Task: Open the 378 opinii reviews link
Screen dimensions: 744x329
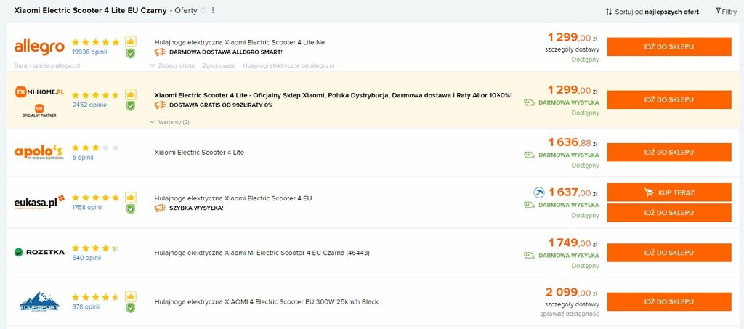Action: (x=86, y=306)
